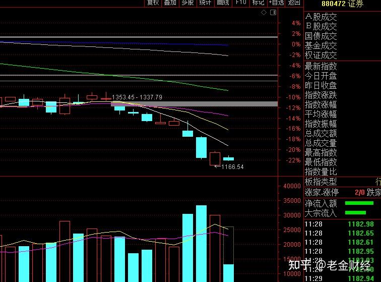The image size is (381, 282).
Task: Click the dotted-outline latest volume bar
Action: (229, 254)
